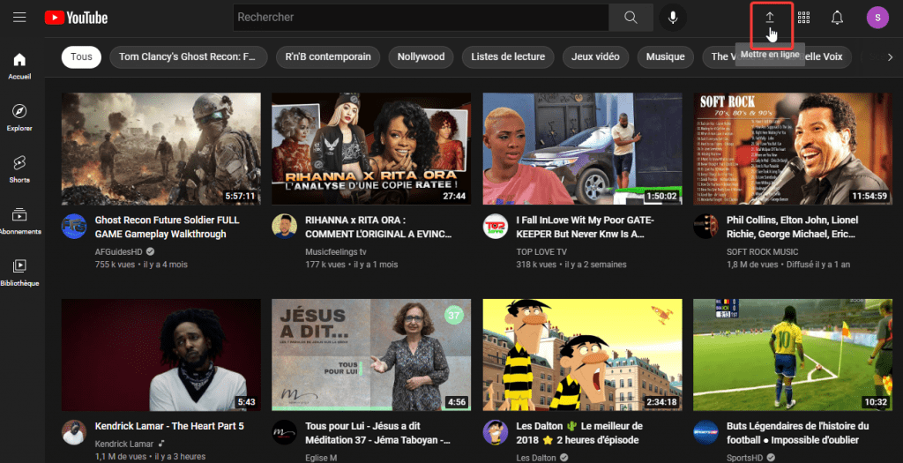Open Explorer in sidebar

19,117
